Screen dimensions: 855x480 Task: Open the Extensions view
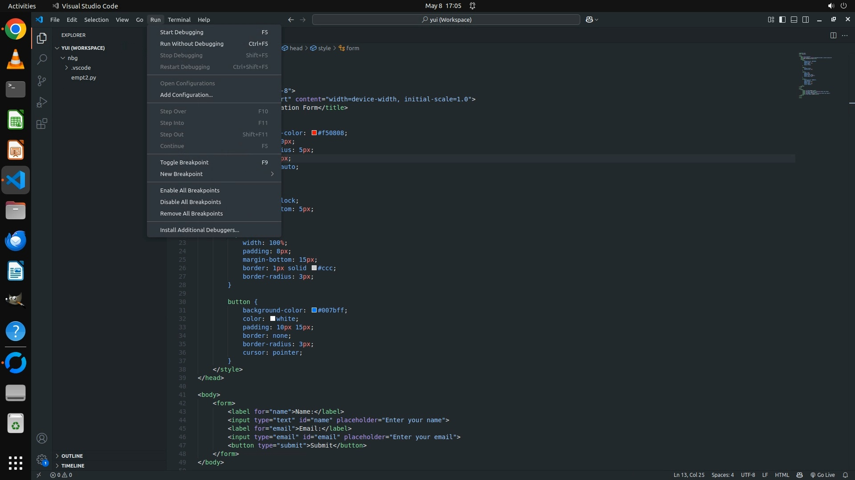point(42,124)
